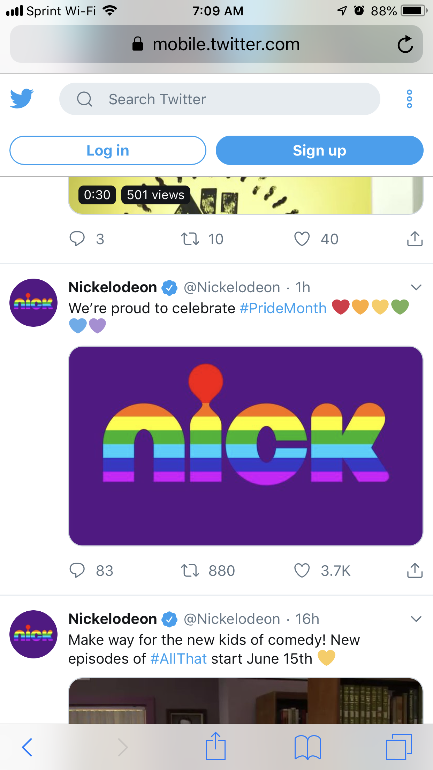Image resolution: width=433 pixels, height=770 pixels.
Task: Like the Pride Month tweet
Action: [302, 571]
